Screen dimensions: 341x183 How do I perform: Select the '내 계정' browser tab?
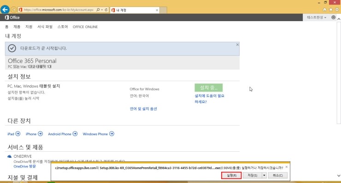[x=135, y=10]
